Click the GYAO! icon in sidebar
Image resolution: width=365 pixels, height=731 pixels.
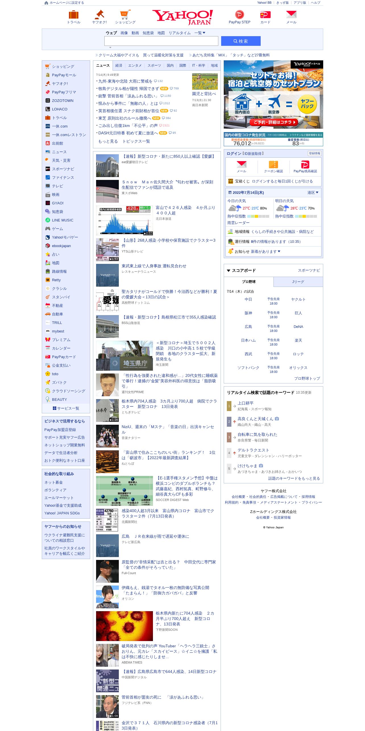(48, 203)
